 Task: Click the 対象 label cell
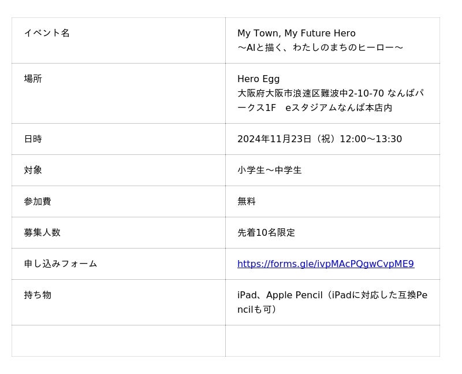[33, 171]
